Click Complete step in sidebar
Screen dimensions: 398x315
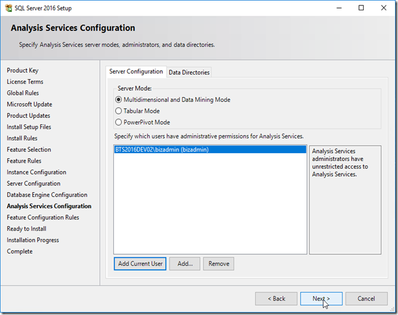point(20,251)
